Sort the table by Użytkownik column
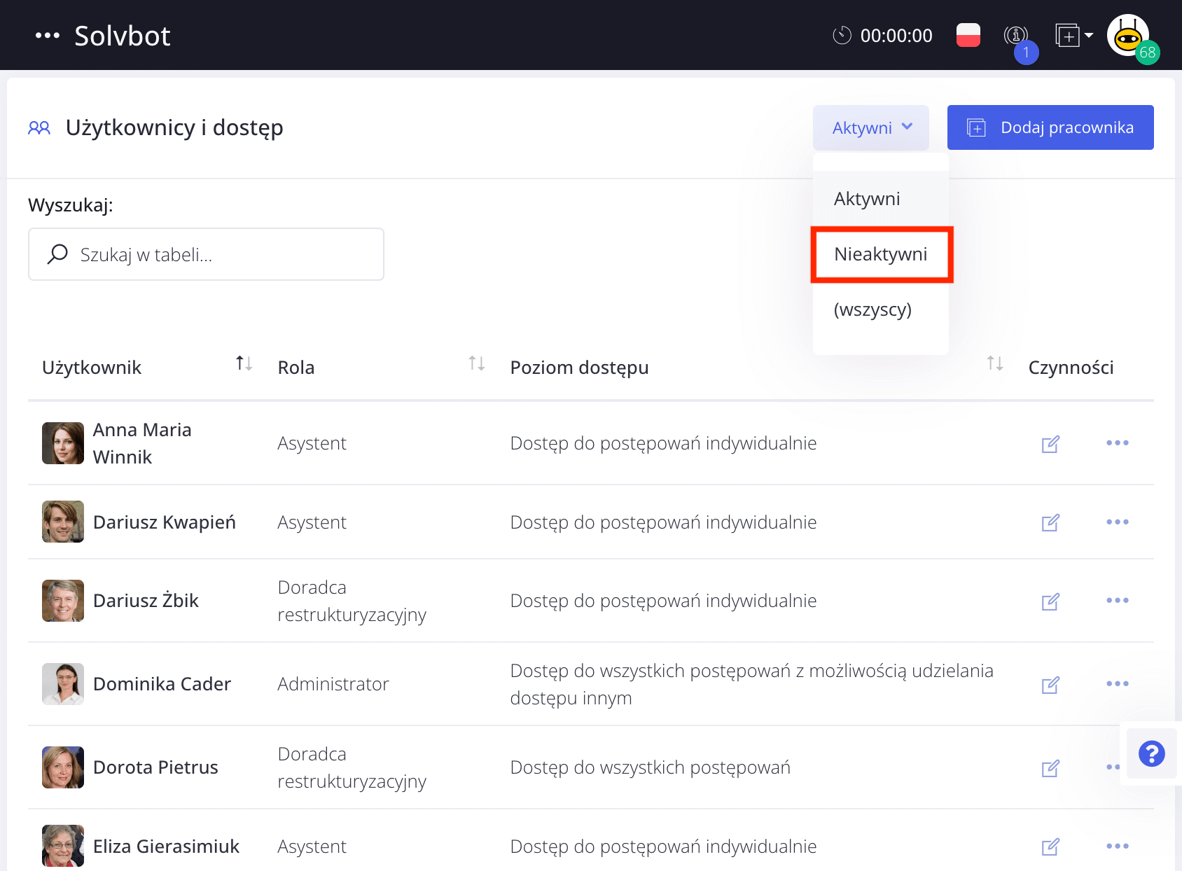The image size is (1182, 871). 244,363
